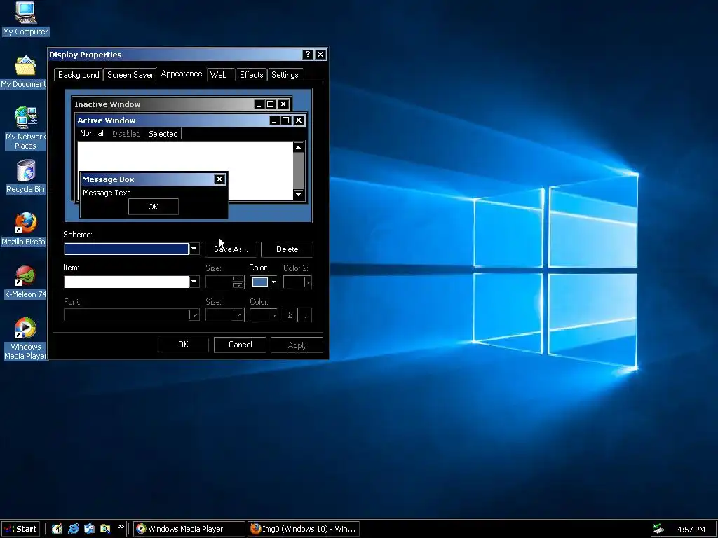Click the Display Properties help question-mark button
718x538 pixels.
(308, 55)
